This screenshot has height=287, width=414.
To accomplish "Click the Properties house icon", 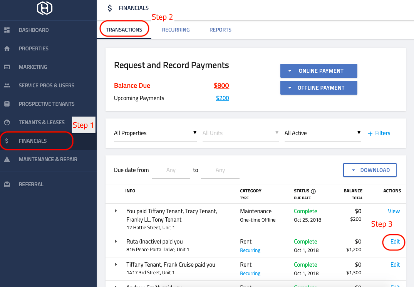I will tap(7, 48).
